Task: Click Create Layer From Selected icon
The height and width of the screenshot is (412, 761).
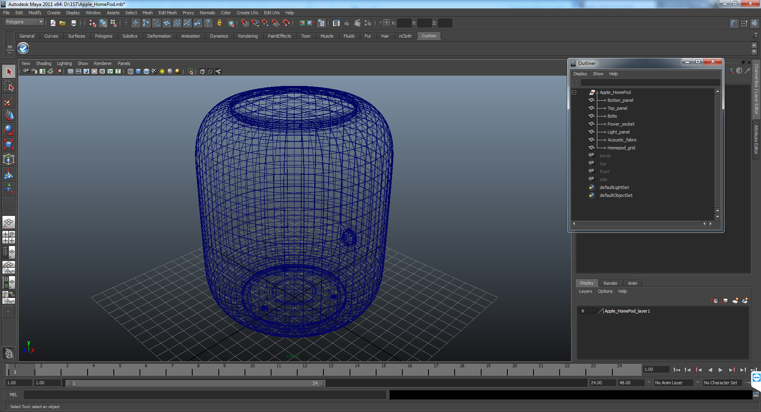Action: [x=745, y=301]
